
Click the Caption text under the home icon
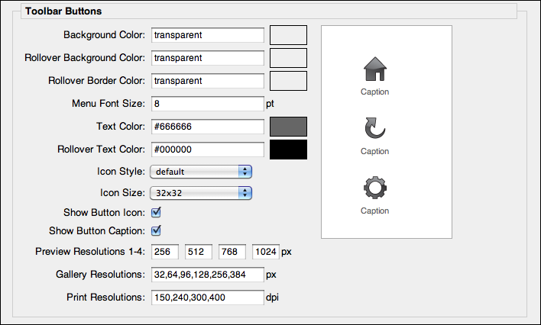(x=374, y=92)
